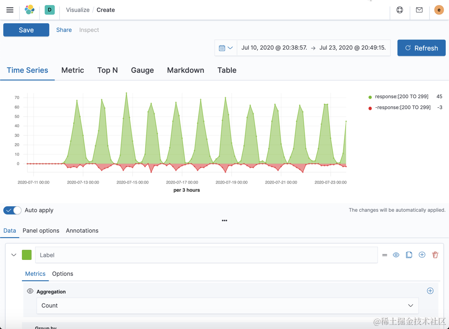Grab the series reorder handle icon
The height and width of the screenshot is (329, 449).
pos(385,255)
